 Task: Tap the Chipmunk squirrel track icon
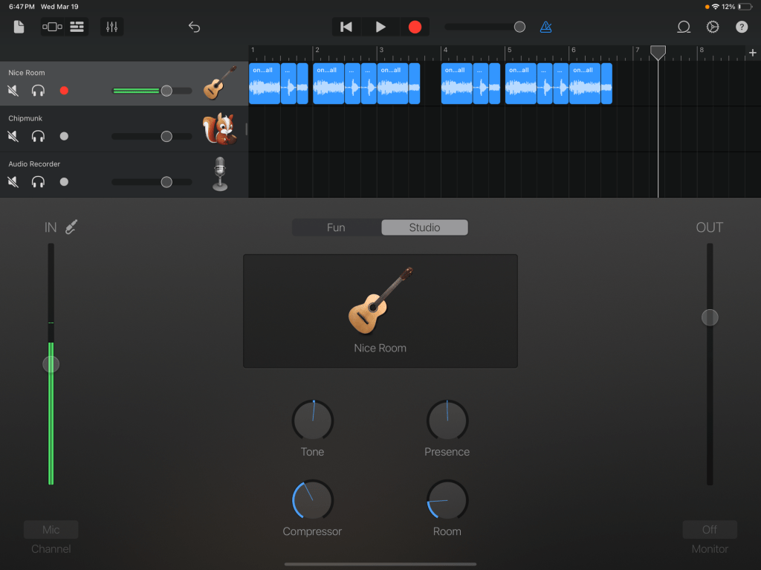pyautogui.click(x=218, y=129)
